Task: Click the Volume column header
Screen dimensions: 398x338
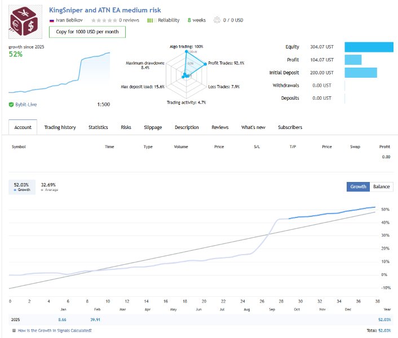Action: click(181, 147)
